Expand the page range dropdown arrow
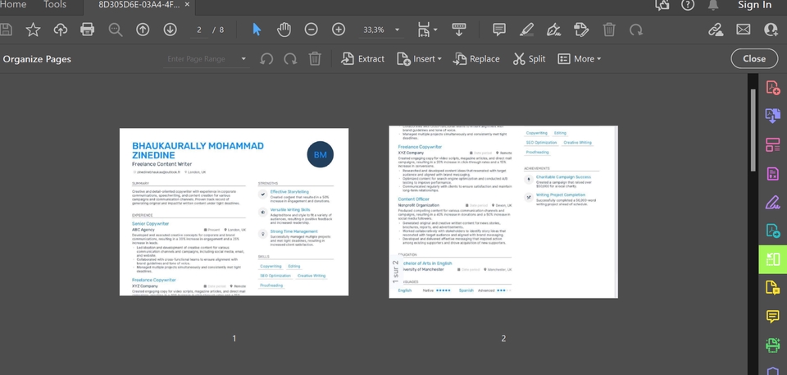787x375 pixels. [x=243, y=59]
